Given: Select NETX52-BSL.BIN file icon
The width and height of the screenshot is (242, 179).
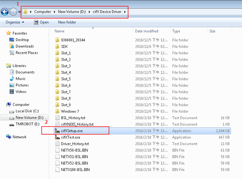Looking at the screenshot, I should (x=58, y=163).
